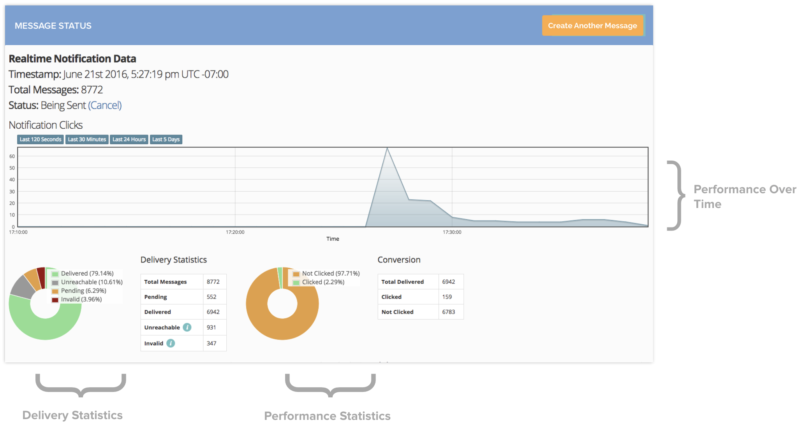The width and height of the screenshot is (807, 430).
Task: Click the Delivered legend color swatch
Action: pos(55,274)
